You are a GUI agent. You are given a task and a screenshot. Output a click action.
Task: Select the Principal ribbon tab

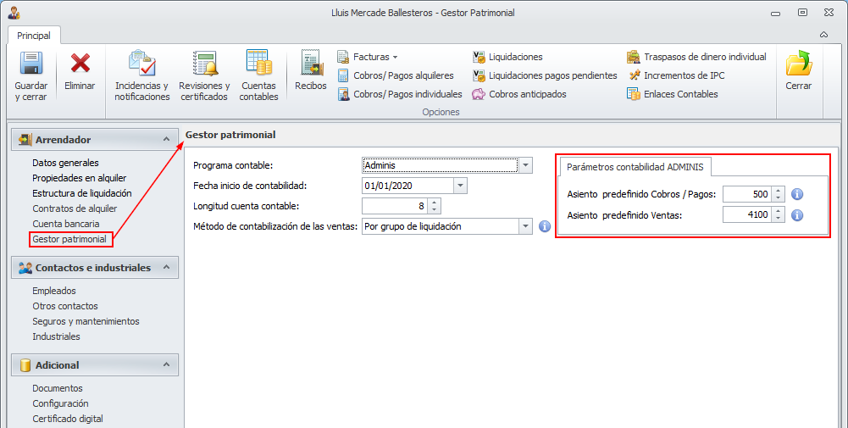pos(34,36)
